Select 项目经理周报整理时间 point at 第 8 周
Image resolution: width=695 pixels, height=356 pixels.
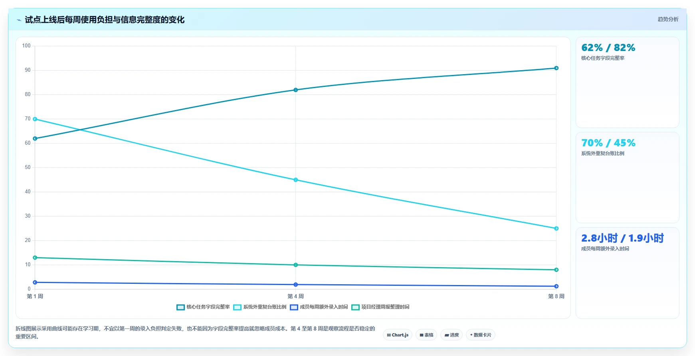556,270
